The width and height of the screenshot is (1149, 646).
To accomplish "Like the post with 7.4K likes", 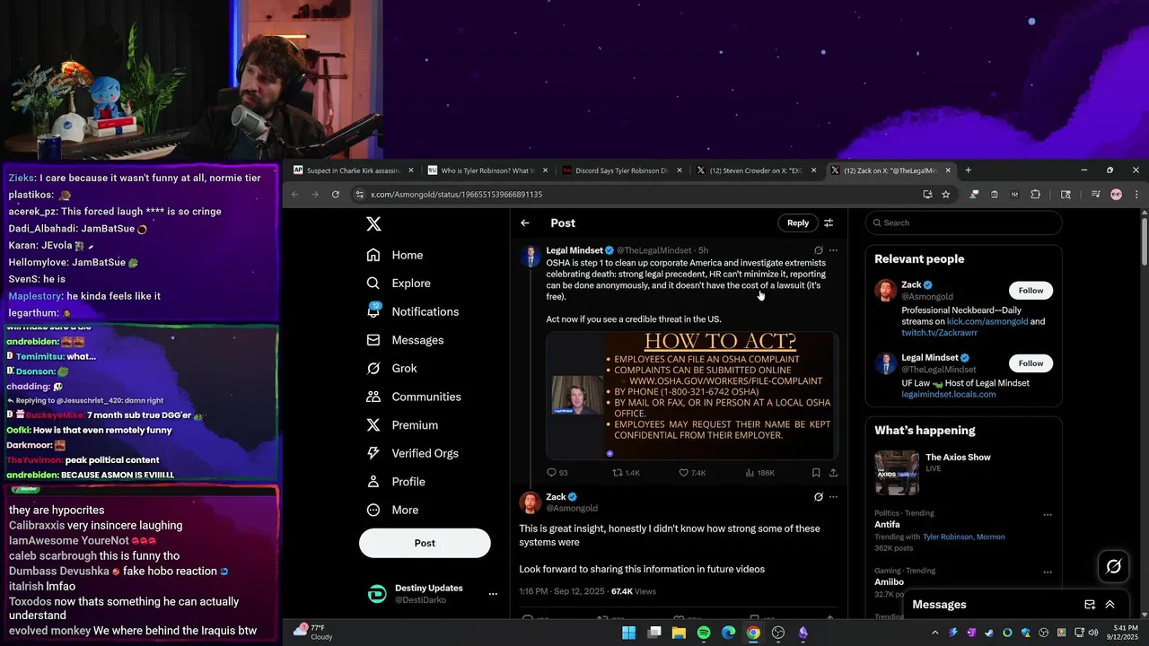I will 692,473.
